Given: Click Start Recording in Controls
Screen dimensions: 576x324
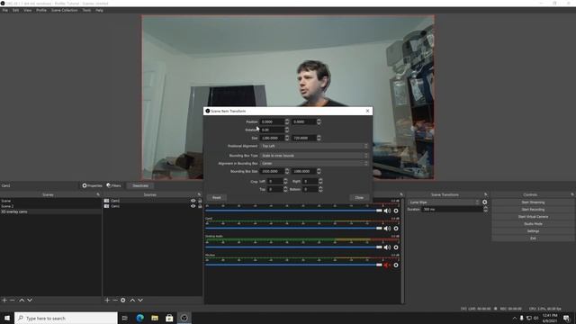Looking at the screenshot, I should pyautogui.click(x=533, y=210).
